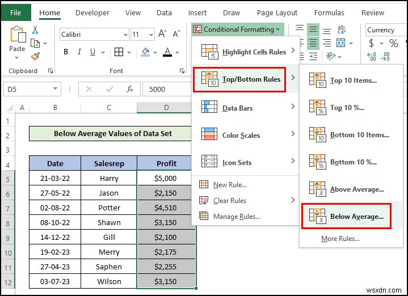The height and width of the screenshot is (296, 408).
Task: Click Accounting dollar sign format
Action: click(371, 43)
